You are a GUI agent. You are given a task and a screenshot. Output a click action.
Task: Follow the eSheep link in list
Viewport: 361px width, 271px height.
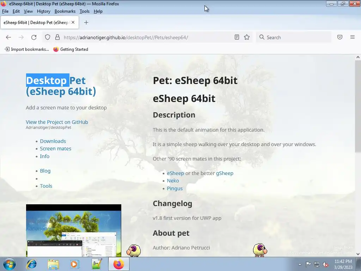(x=176, y=173)
